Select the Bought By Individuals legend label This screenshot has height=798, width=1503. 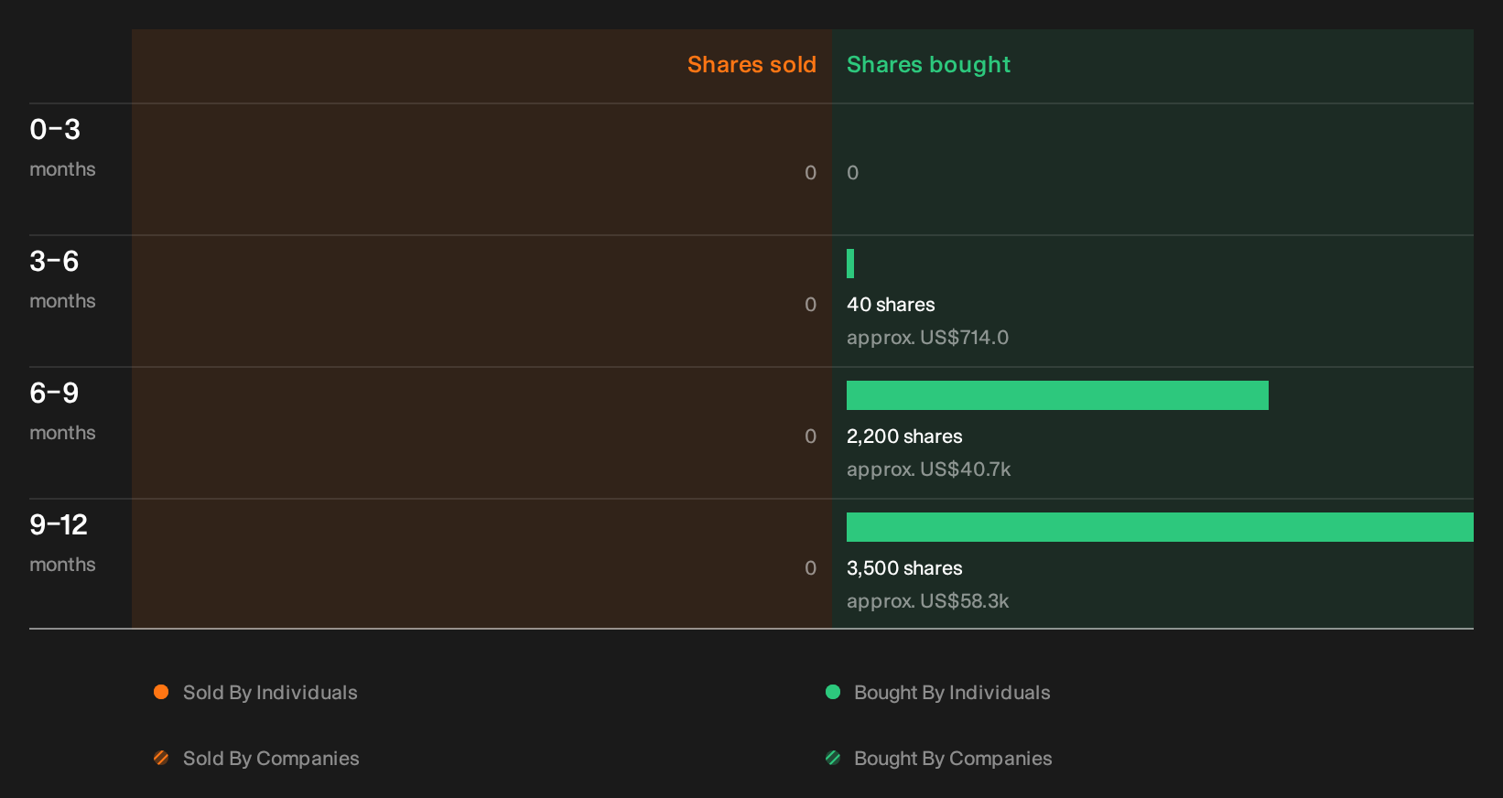952,693
